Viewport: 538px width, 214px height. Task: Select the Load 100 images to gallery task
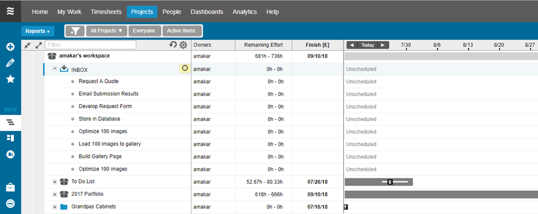click(110, 144)
